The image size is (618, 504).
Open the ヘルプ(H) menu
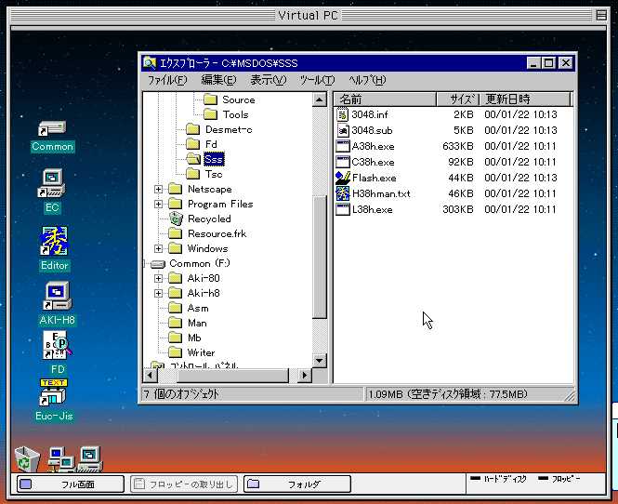point(367,80)
